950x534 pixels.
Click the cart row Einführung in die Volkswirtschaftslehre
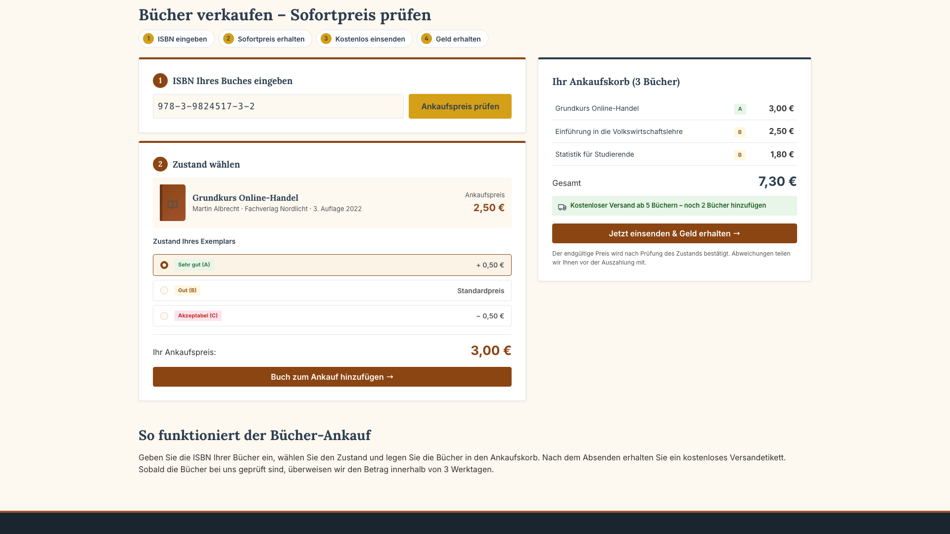(x=674, y=132)
